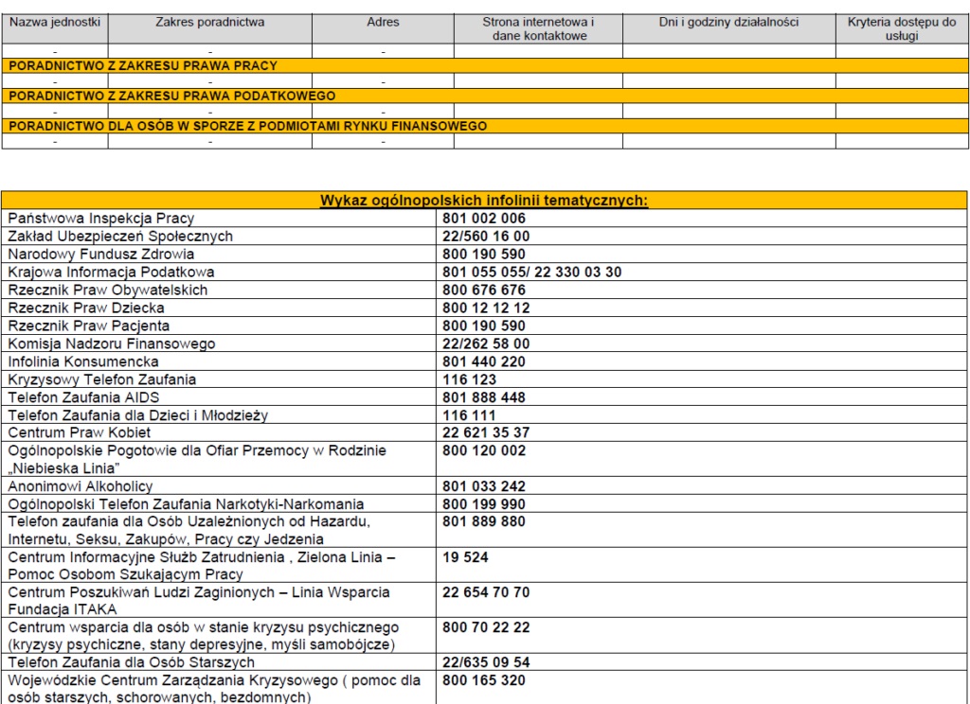Click phone number 801 033 242
Image resolution: width=970 pixels, height=704 pixels.
pyautogui.click(x=484, y=486)
